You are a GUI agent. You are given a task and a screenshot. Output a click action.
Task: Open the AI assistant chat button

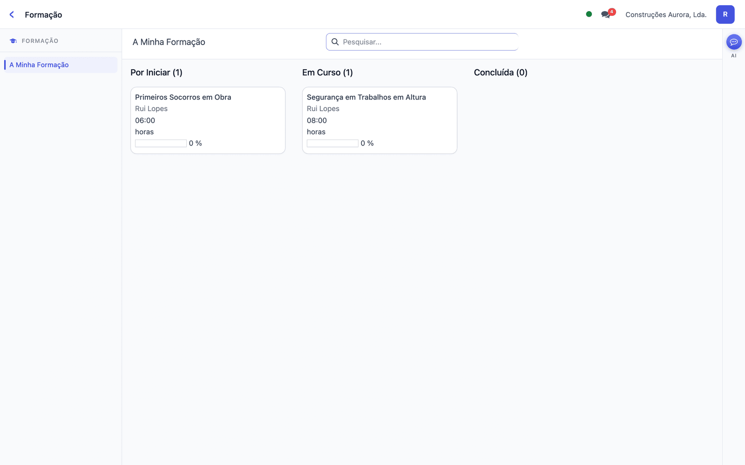(734, 42)
